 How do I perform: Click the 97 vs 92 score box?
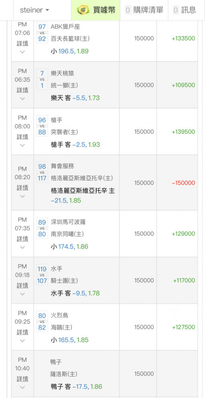point(42,33)
